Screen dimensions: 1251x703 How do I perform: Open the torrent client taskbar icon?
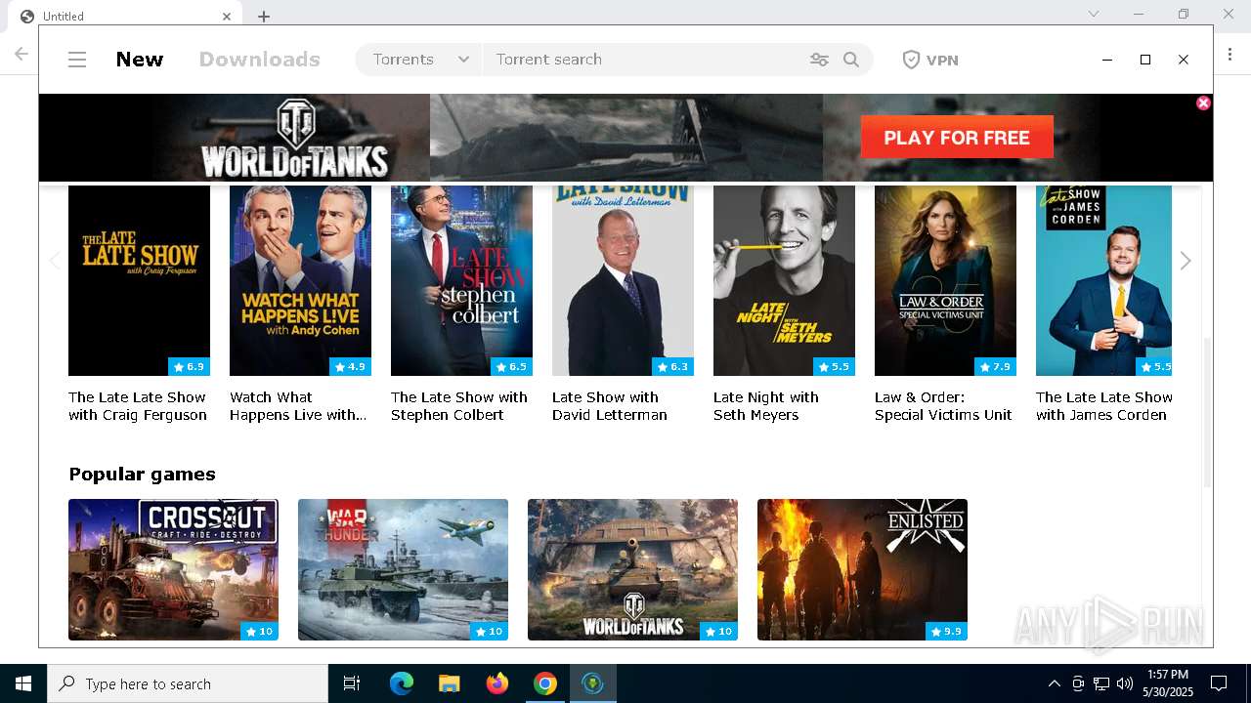point(592,683)
